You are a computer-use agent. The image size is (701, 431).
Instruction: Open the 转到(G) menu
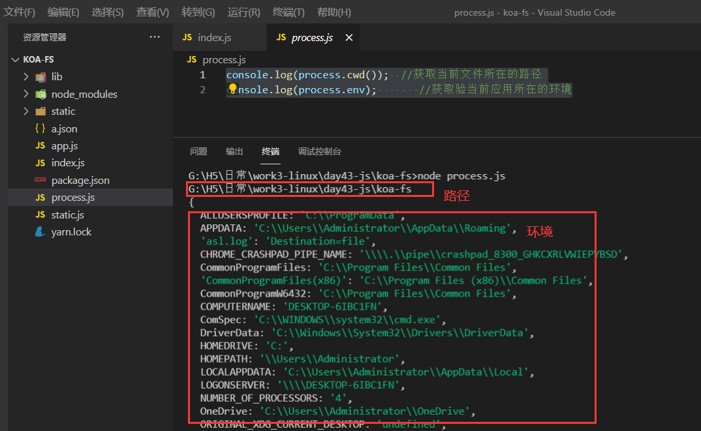point(198,12)
